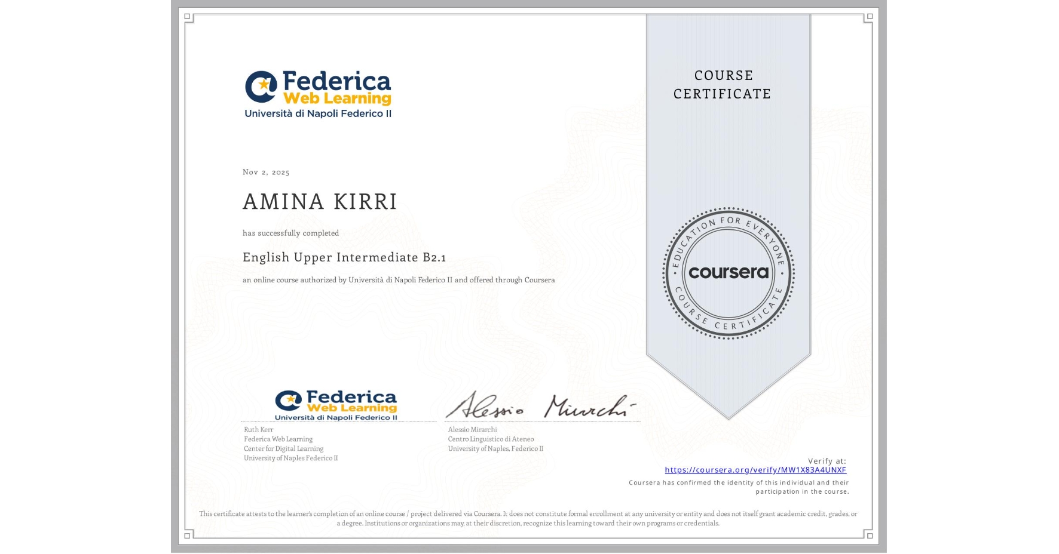The width and height of the screenshot is (1059, 554).
Task: Click 'Coursera has confirmed the identity' statement
Action: pyautogui.click(x=739, y=487)
